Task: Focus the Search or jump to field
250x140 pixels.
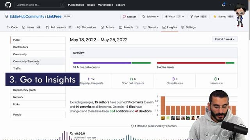Action: [40, 5]
